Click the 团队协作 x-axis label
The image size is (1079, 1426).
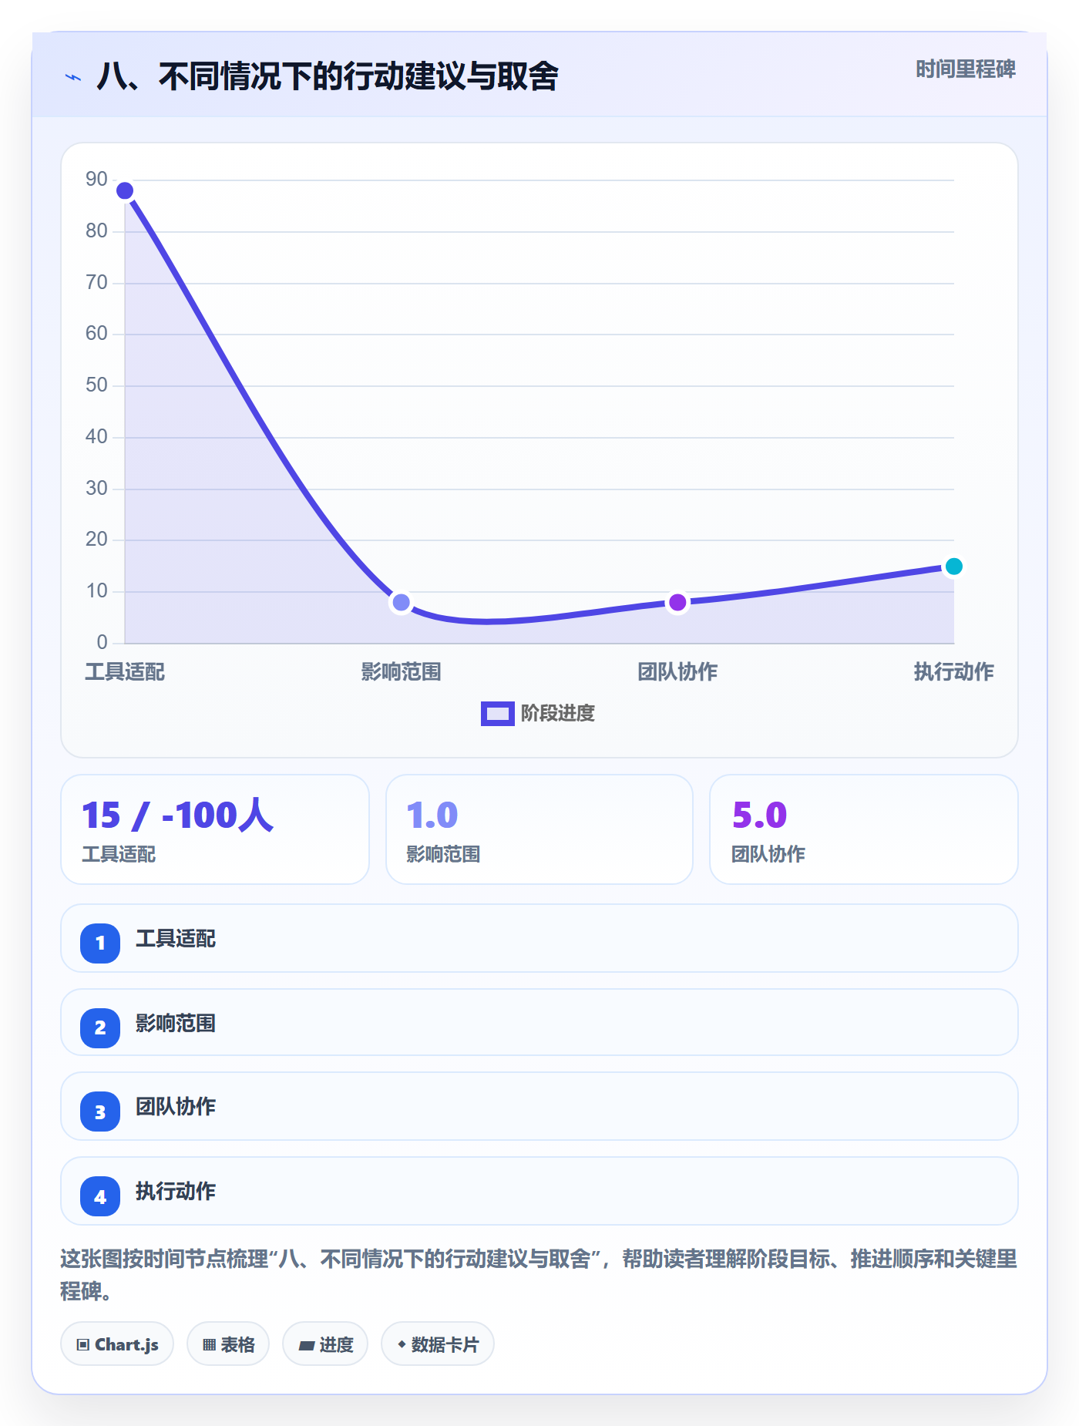tap(677, 672)
